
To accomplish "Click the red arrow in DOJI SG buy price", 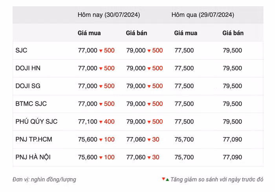I will [x=101, y=87].
